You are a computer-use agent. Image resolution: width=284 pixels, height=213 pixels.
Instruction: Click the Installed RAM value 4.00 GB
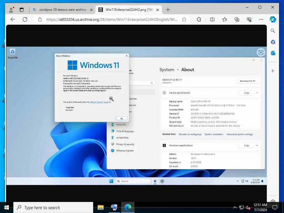194,110
